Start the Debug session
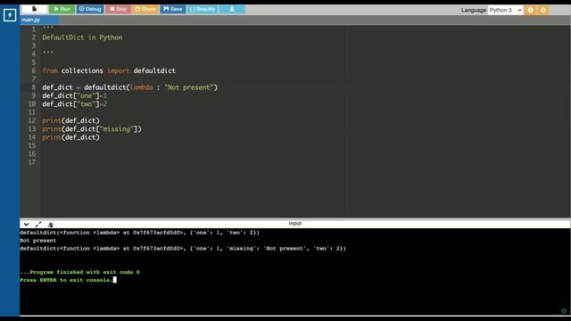This screenshot has width=571, height=321. click(90, 9)
